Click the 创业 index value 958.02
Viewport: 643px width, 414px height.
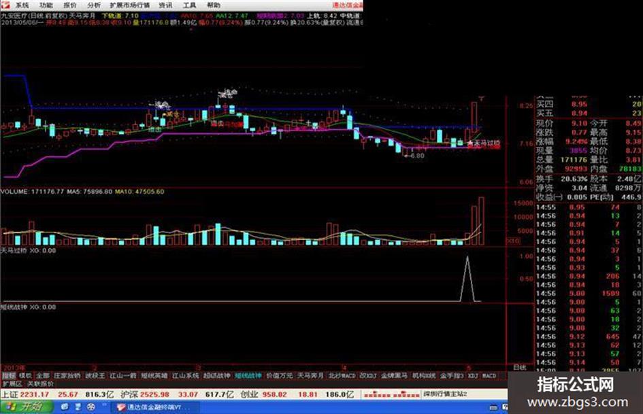275,394
